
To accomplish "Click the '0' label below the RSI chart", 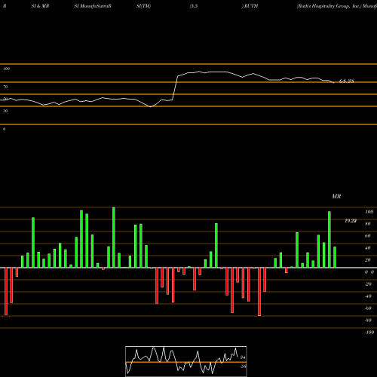I will coord(5,129).
